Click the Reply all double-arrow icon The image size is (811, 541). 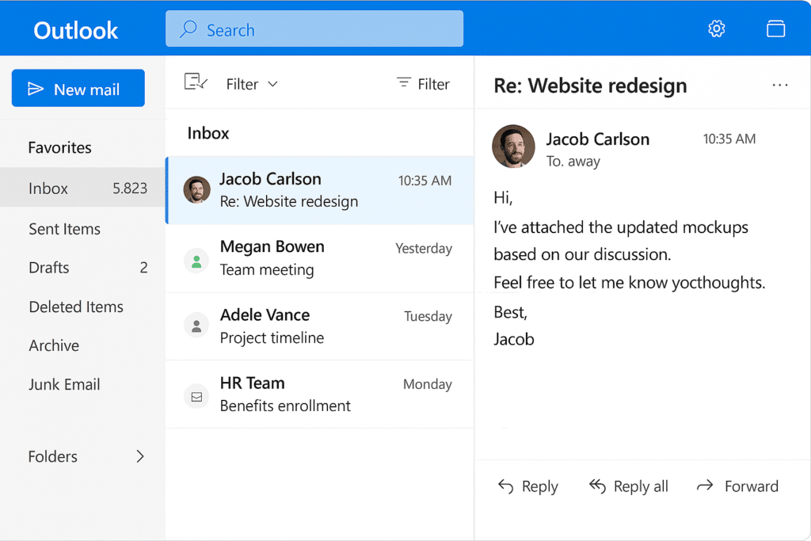click(597, 486)
